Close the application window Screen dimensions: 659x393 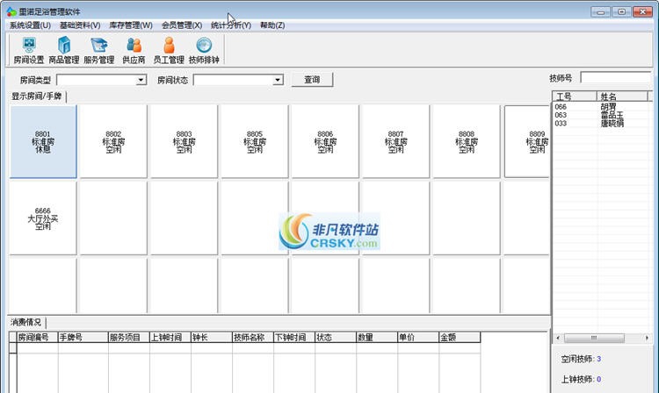[642, 11]
